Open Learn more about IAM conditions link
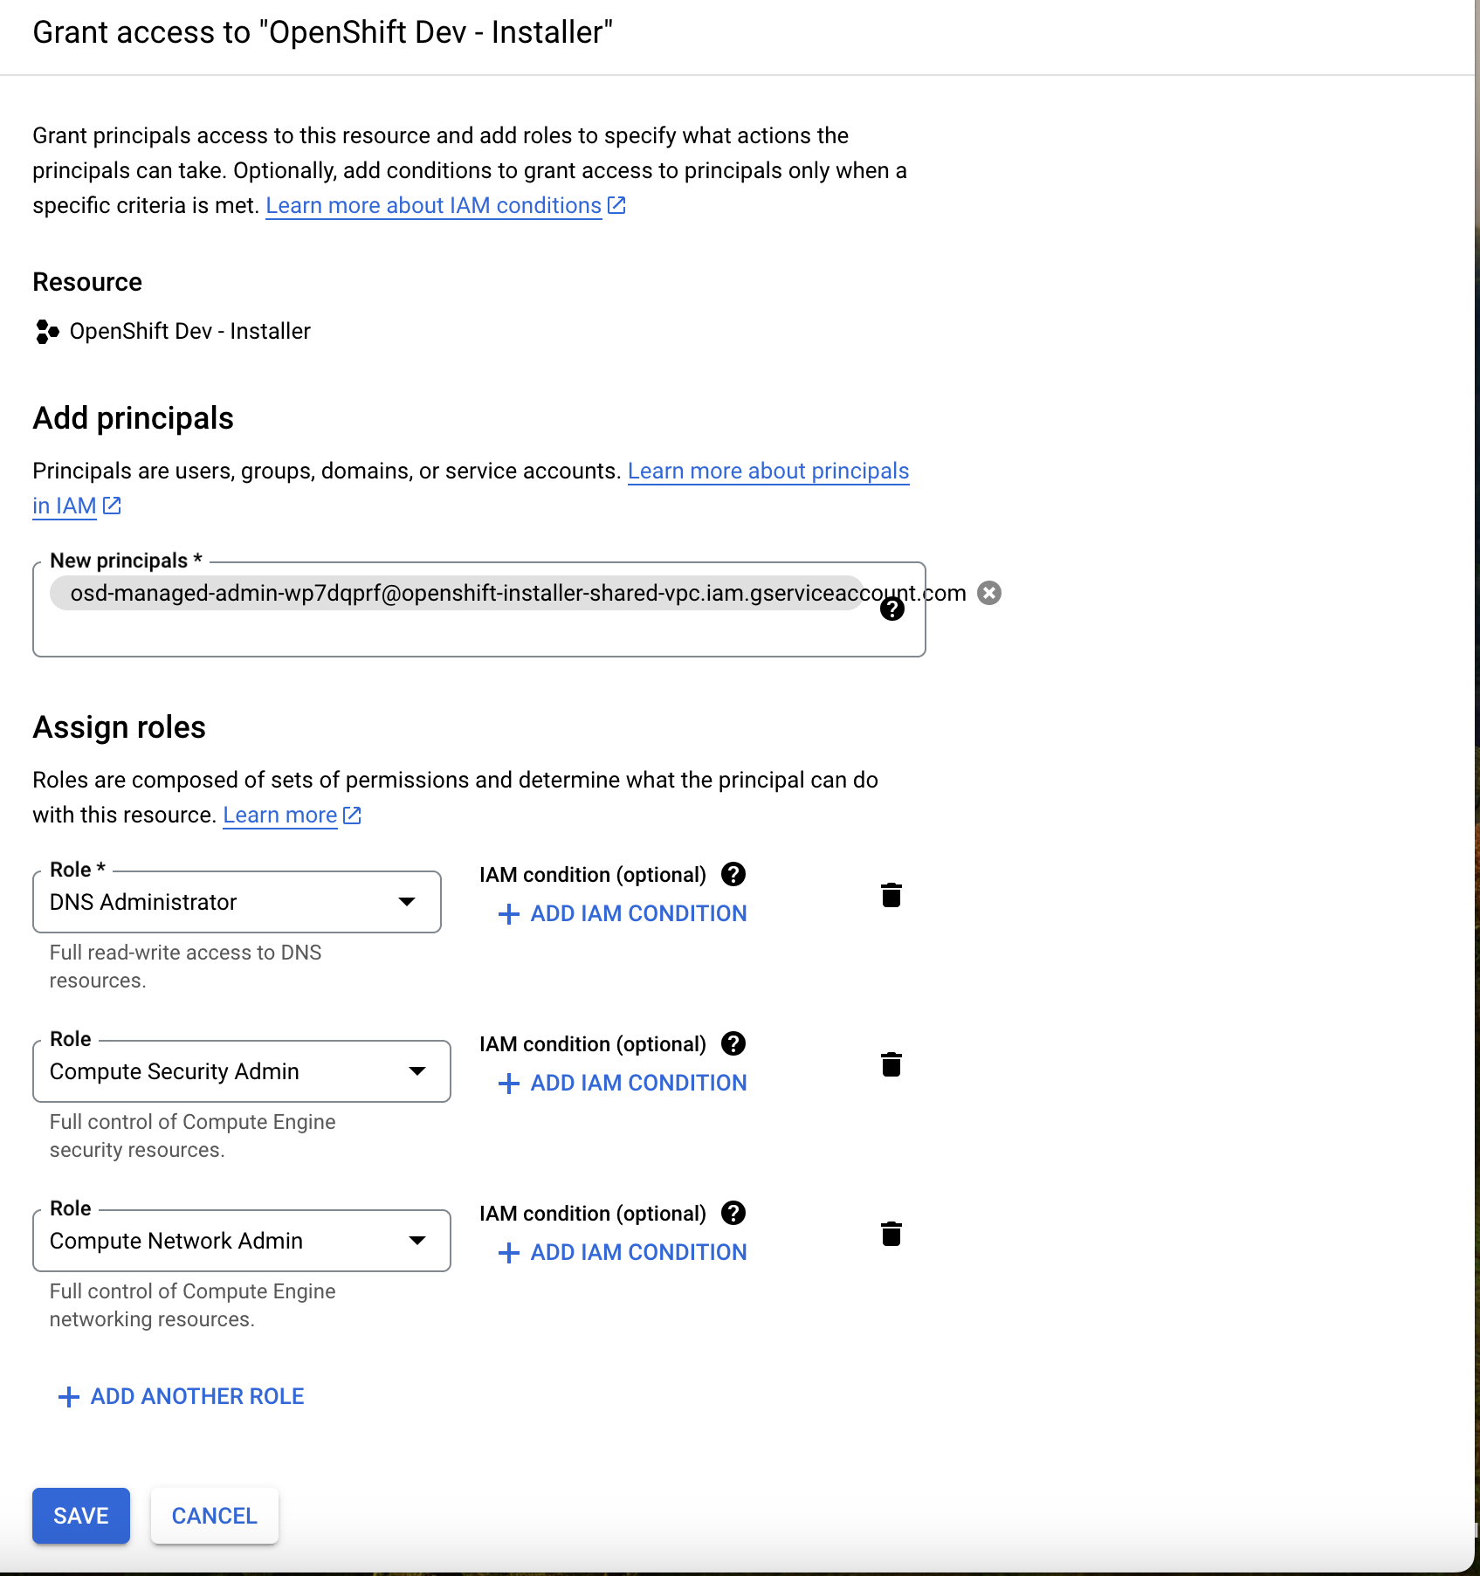Image resolution: width=1480 pixels, height=1576 pixels. coord(434,205)
